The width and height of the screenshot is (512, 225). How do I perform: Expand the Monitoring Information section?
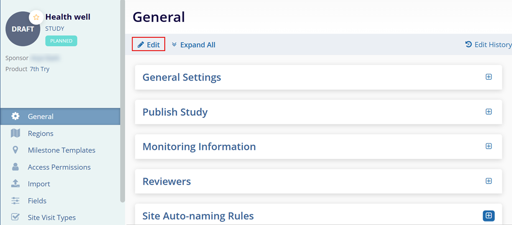(x=488, y=146)
